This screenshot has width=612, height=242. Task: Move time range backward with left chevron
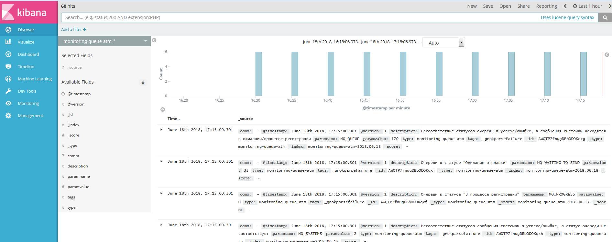pos(565,6)
